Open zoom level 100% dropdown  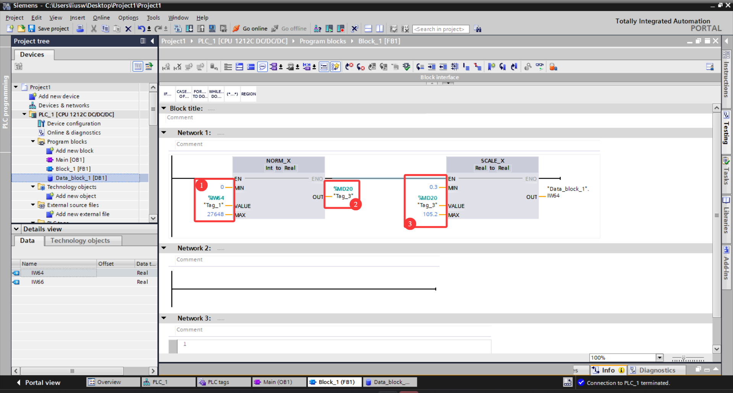pyautogui.click(x=660, y=358)
